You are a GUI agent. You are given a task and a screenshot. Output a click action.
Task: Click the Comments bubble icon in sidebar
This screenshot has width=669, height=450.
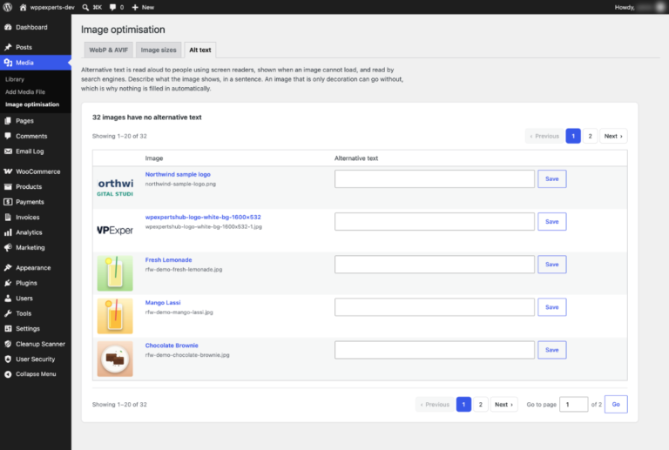(8, 136)
